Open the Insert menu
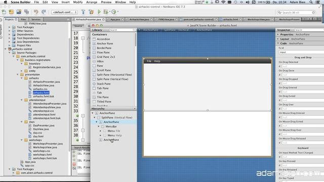This screenshot has height=182, width=324. [x=65, y=2]
